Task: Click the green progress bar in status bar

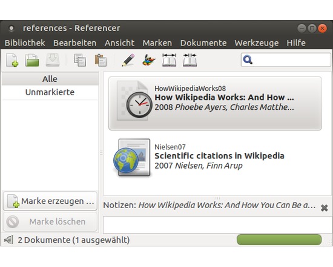Action: (279, 240)
